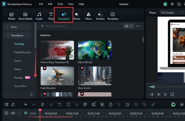Open the Full Quality dropdown

[x=172, y=13]
